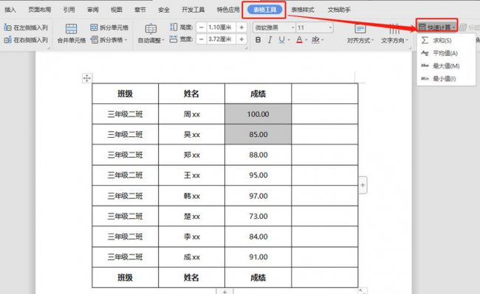This screenshot has height=294, width=480.
Task: Switch to Table Style (表格样式) tab
Action: pos(303,10)
